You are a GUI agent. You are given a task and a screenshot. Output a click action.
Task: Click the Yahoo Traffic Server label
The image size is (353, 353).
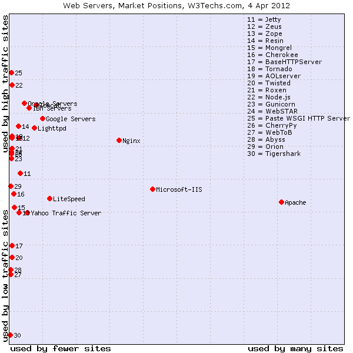[66, 213]
